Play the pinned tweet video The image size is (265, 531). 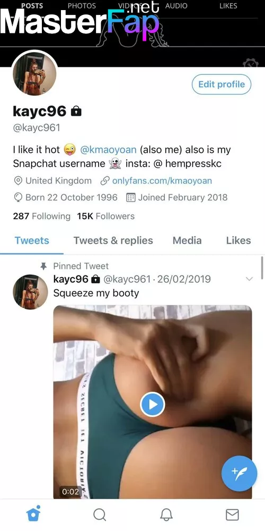pyautogui.click(x=153, y=404)
